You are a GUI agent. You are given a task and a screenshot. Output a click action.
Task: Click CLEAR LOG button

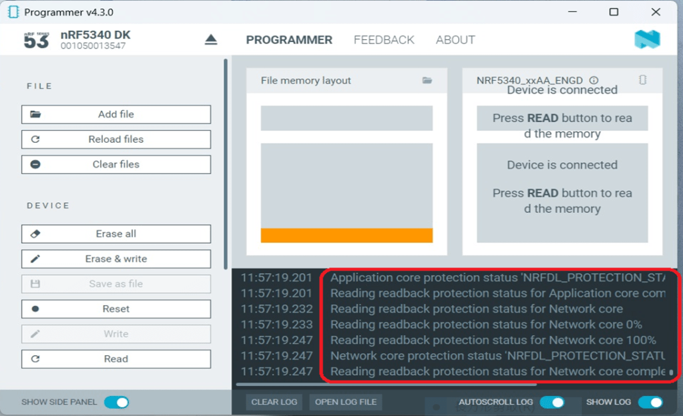[274, 402]
